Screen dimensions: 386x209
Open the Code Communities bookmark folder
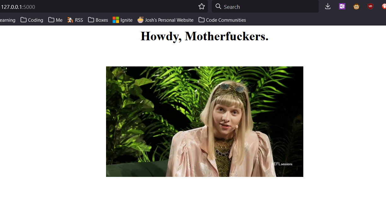[x=222, y=20]
